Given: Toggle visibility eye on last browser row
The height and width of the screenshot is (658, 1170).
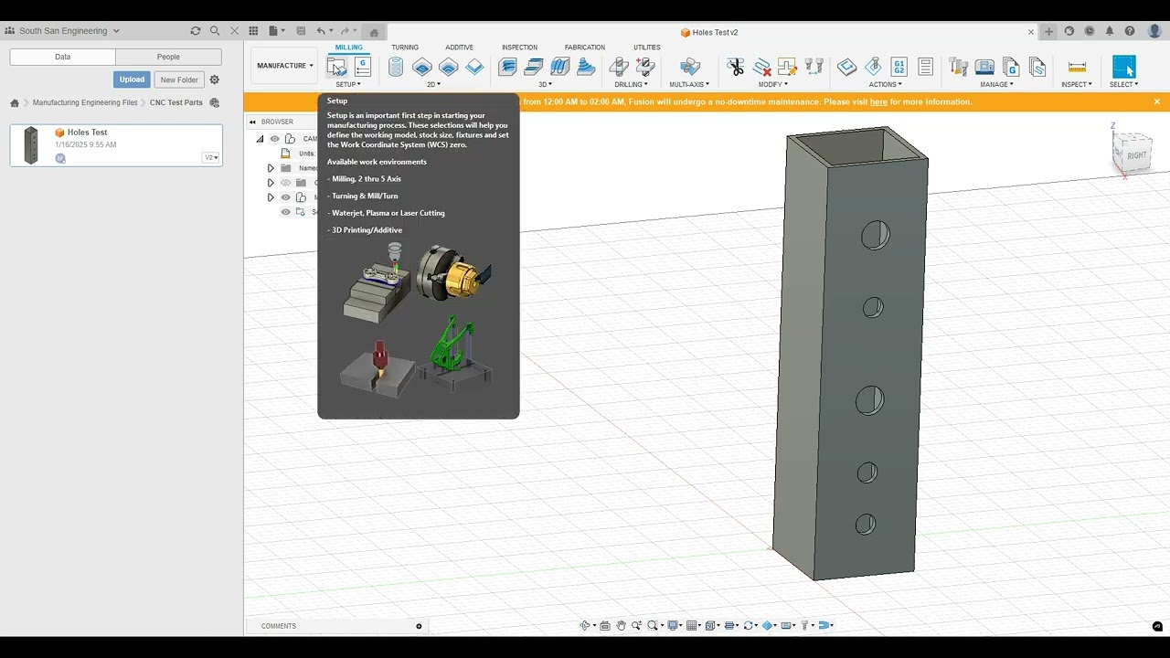Looking at the screenshot, I should pos(285,212).
